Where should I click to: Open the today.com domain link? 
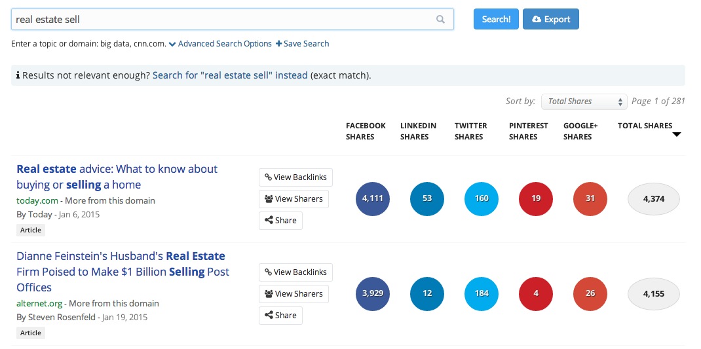(x=37, y=200)
